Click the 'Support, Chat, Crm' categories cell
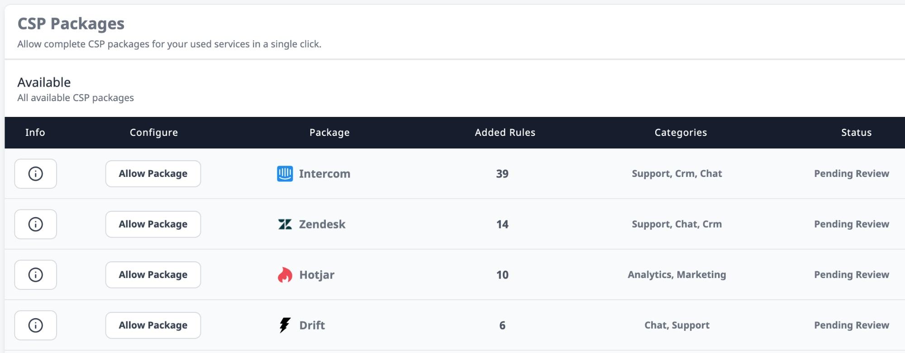 677,224
